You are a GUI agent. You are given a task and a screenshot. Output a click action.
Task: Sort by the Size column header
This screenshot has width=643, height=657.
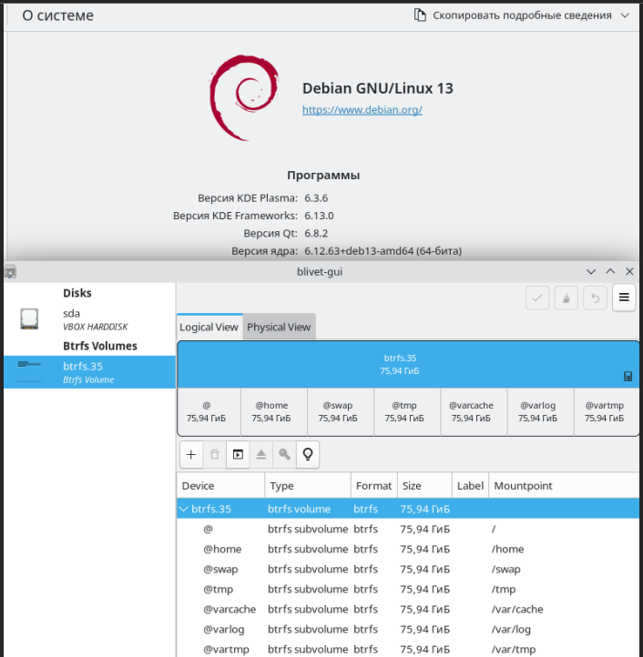(425, 486)
